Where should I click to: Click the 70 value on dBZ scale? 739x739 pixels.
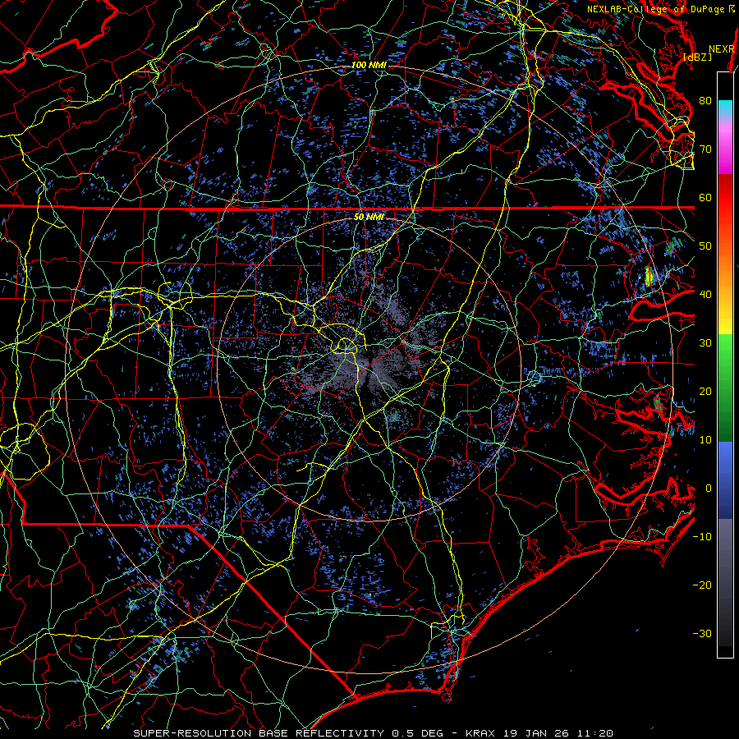click(705, 149)
